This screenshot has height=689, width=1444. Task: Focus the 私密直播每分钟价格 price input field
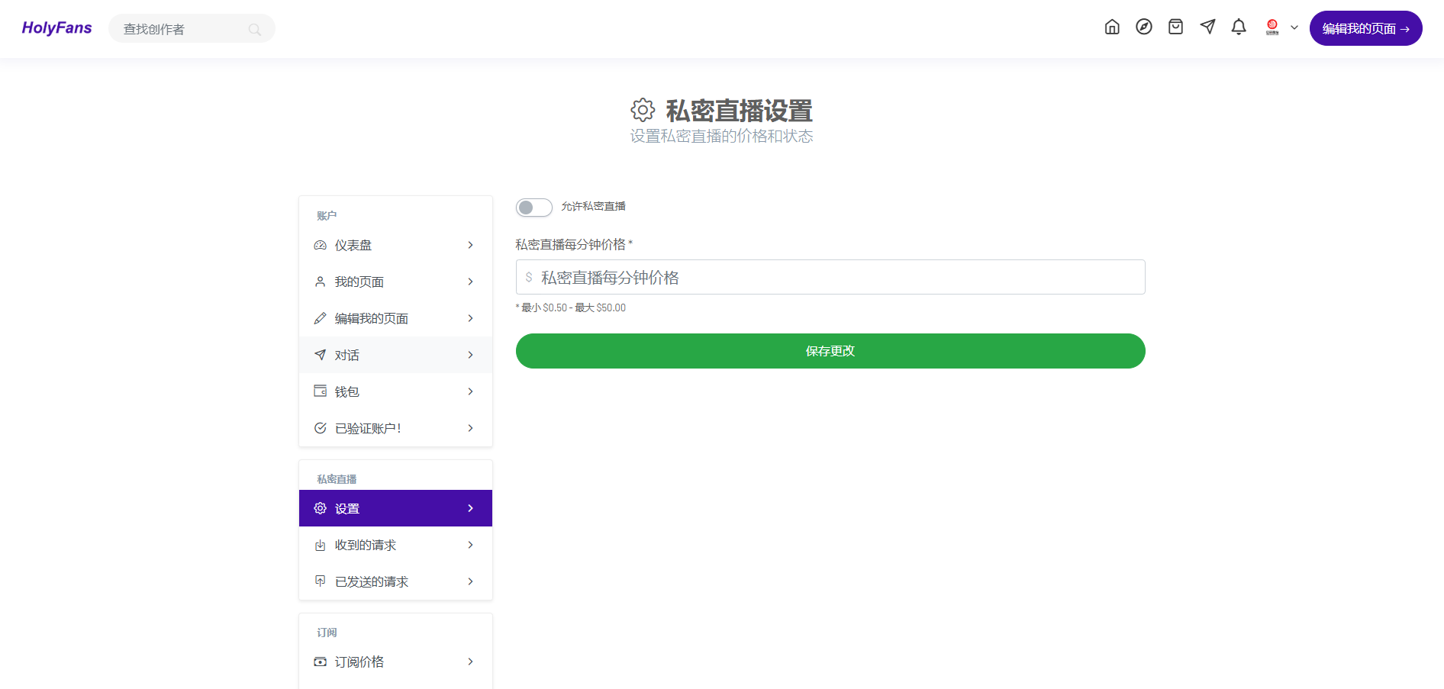pyautogui.click(x=830, y=277)
